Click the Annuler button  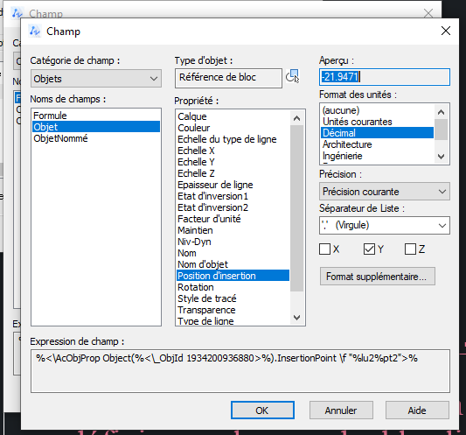[341, 410]
